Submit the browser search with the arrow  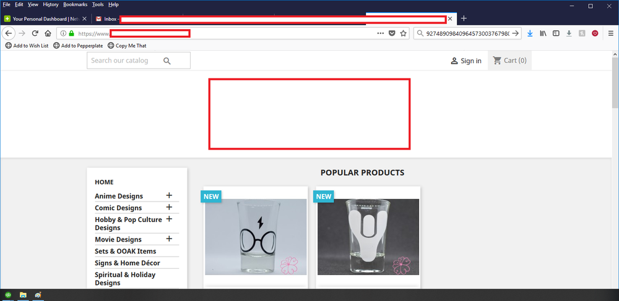click(x=515, y=33)
